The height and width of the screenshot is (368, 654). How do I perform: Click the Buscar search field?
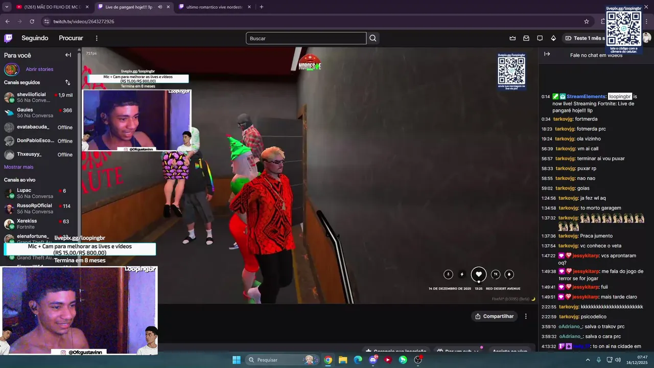(306, 38)
